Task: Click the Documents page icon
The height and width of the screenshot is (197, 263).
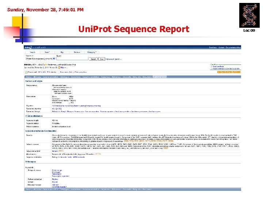Action: pyautogui.click(x=59, y=72)
